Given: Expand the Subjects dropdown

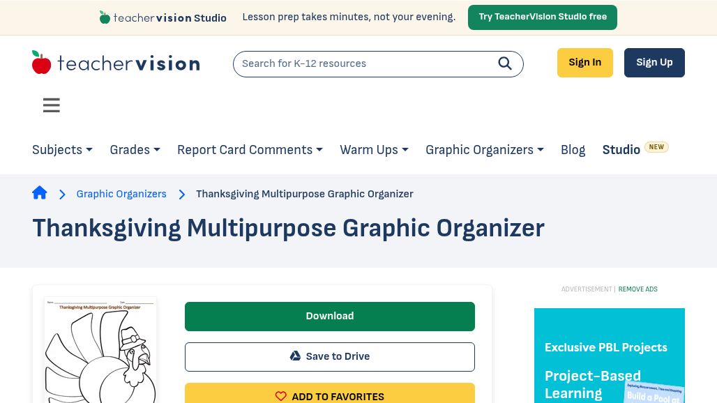Looking at the screenshot, I should tap(62, 150).
